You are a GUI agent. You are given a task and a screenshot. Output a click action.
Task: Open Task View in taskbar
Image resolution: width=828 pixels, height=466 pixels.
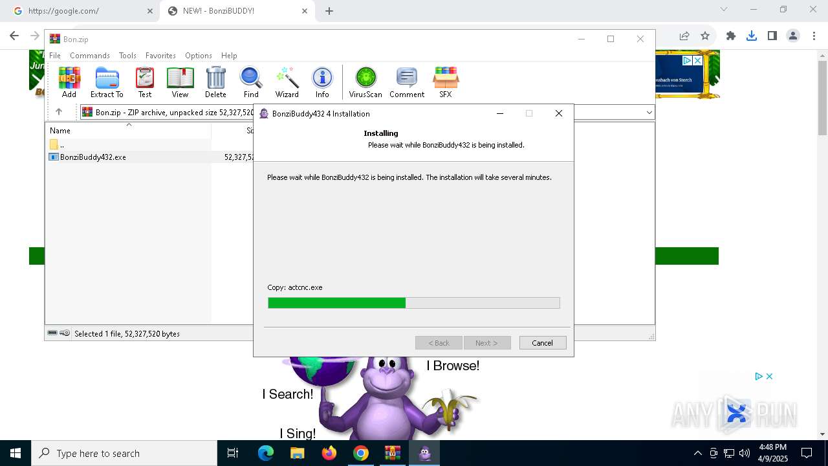pyautogui.click(x=233, y=453)
